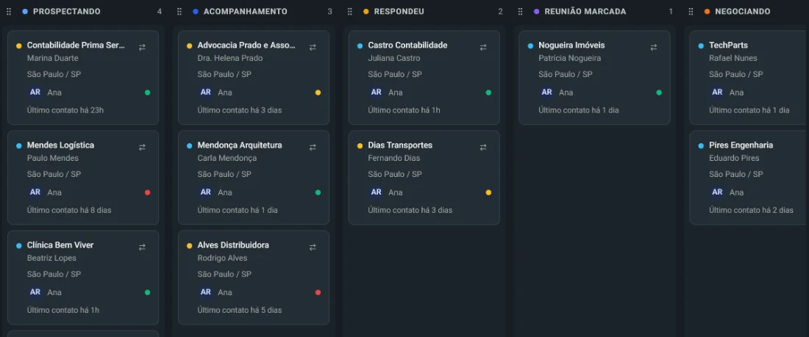
Task: Click contact name Rafael Nunes
Action: point(733,58)
